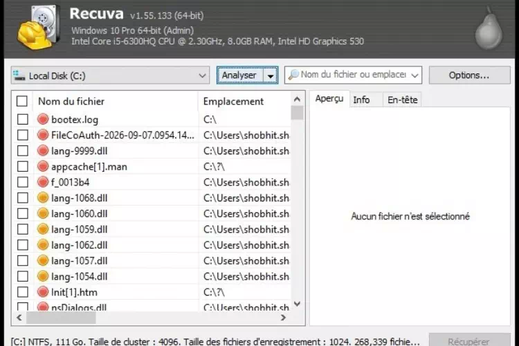
Task: Click orange status dot for lang-1062.dll
Action: 43,245
